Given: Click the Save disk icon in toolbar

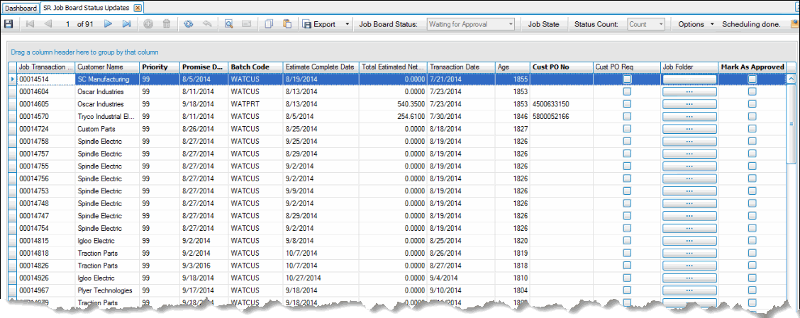Looking at the screenshot, I should coord(9,24).
